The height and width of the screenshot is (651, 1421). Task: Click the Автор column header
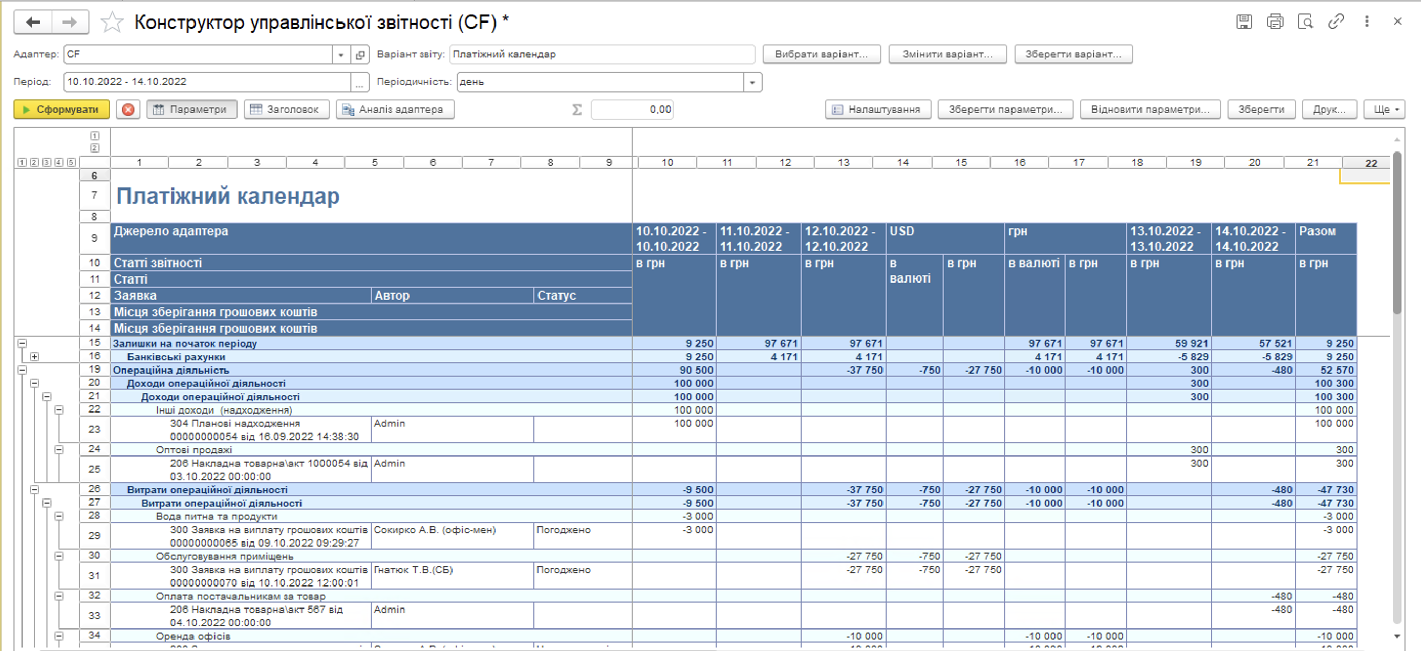[x=453, y=296]
